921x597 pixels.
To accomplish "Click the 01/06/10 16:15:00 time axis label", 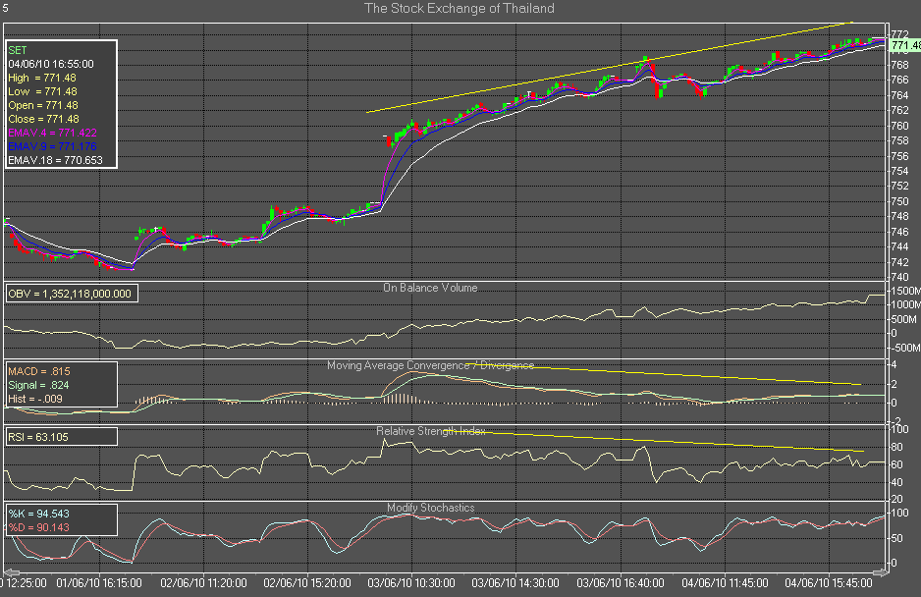I will tap(99, 583).
